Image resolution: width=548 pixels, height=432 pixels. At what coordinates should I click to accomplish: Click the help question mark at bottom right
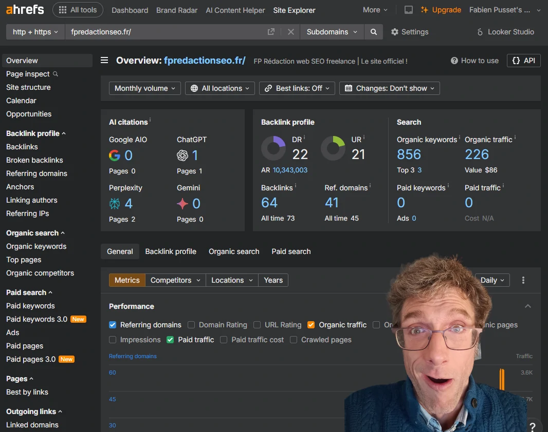(x=532, y=426)
